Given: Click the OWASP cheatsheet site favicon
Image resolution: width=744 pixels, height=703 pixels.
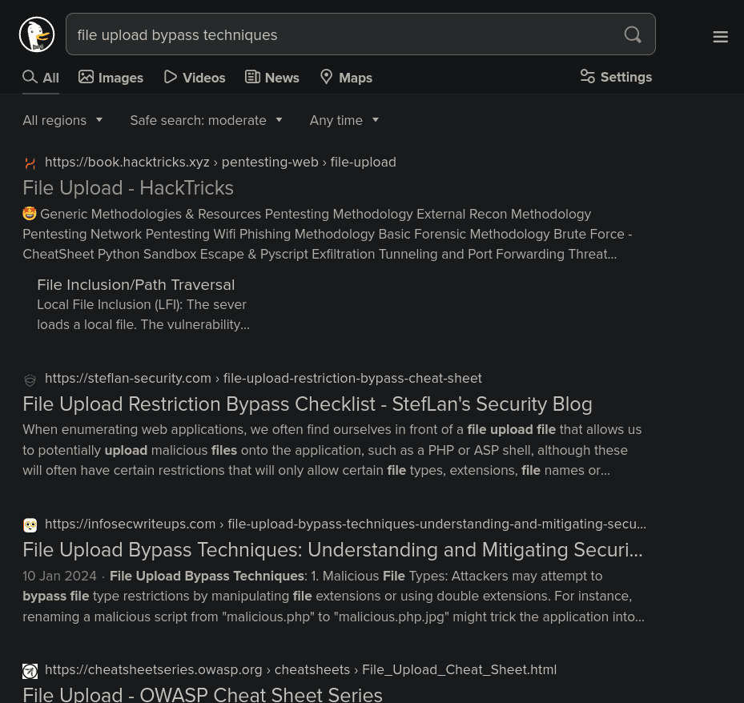Looking at the screenshot, I should tap(30, 671).
